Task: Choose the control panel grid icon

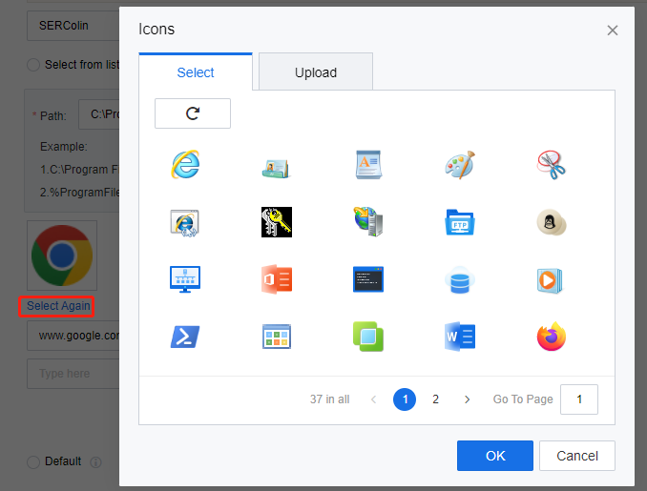Action: pos(277,337)
